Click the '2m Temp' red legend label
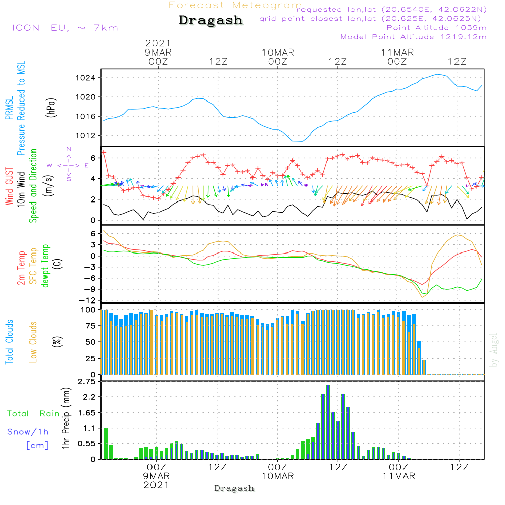The image size is (505, 505). [21, 268]
